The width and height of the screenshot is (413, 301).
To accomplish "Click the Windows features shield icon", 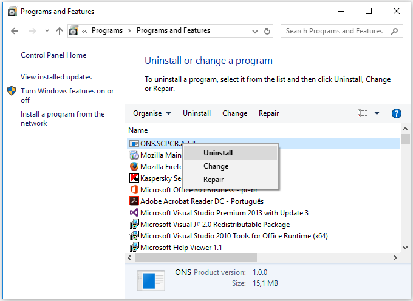I will pyautogui.click(x=12, y=91).
